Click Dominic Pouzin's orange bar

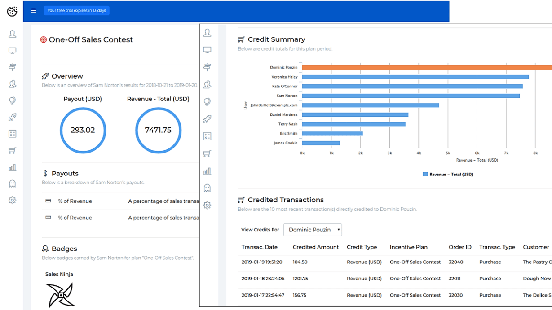point(427,67)
